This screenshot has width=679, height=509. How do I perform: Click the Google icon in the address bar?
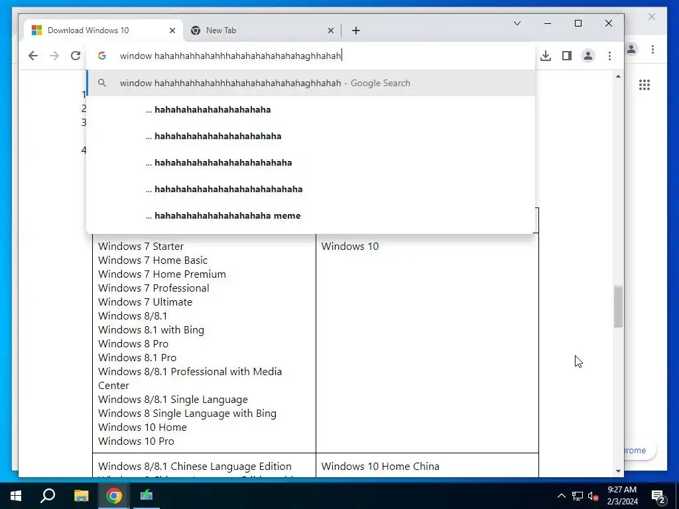tap(101, 56)
